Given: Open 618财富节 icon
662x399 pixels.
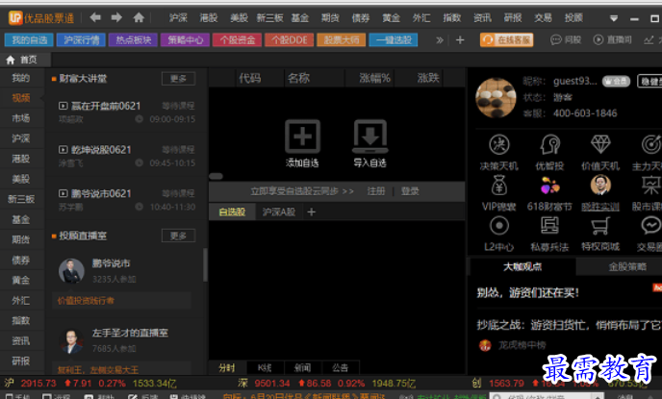Looking at the screenshot, I should tap(549, 186).
